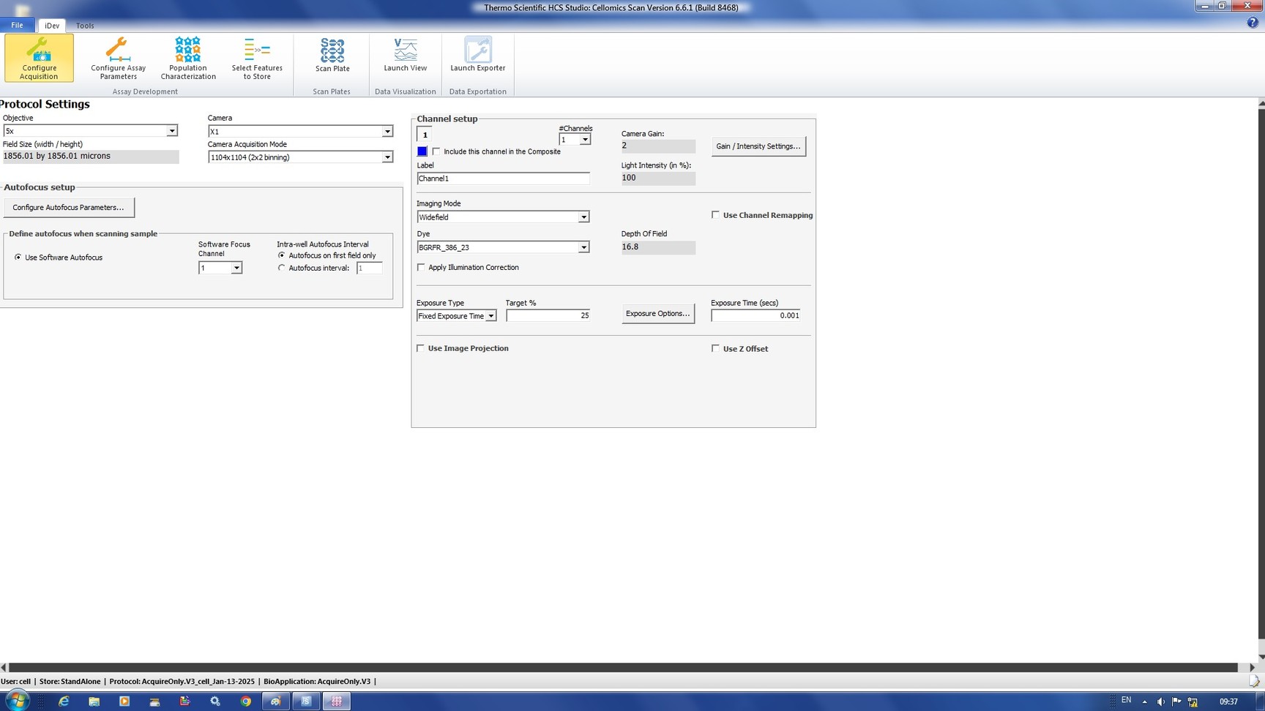Click the Configure Acquisition ribbon icon
The height and width of the screenshot is (711, 1265).
[x=39, y=57]
